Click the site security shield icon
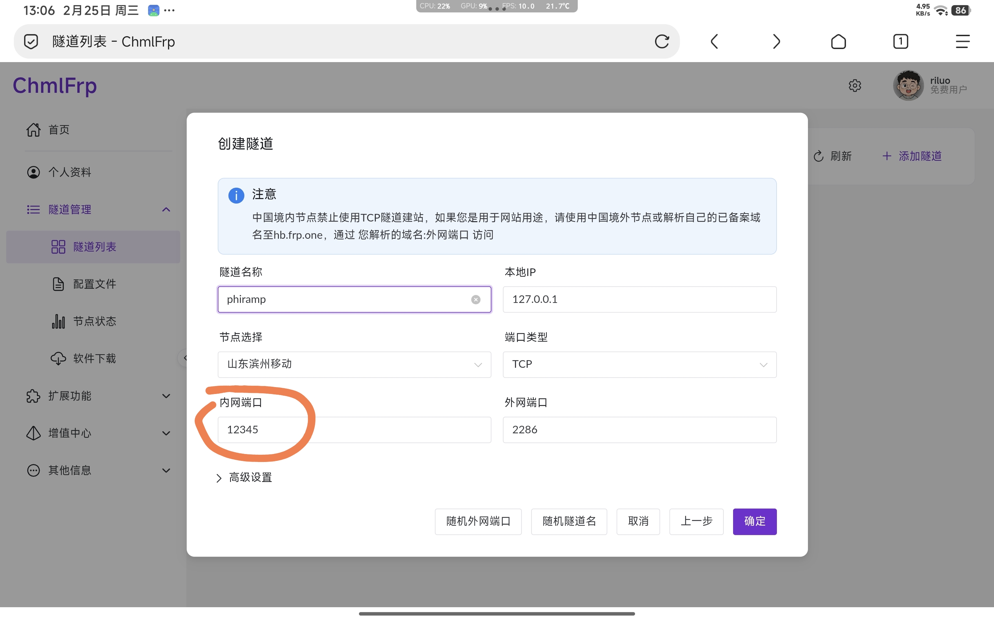Image resolution: width=994 pixels, height=621 pixels. click(x=31, y=41)
